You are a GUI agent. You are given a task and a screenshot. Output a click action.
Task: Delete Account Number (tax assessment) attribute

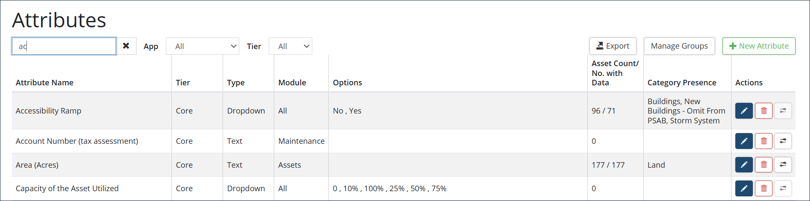[764, 141]
